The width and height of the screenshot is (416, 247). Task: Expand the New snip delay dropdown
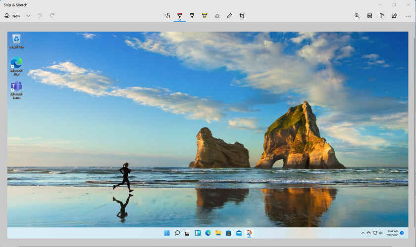click(28, 16)
